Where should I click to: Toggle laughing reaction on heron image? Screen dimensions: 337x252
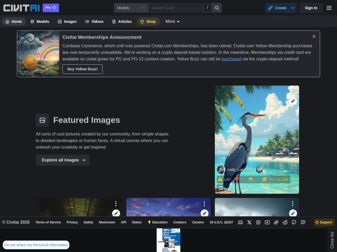pos(251,179)
